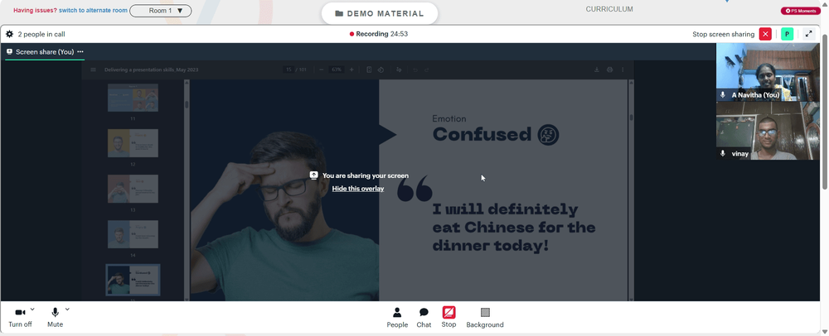This screenshot has height=336, width=829.
Task: Click Hide this overlay link
Action: point(358,189)
